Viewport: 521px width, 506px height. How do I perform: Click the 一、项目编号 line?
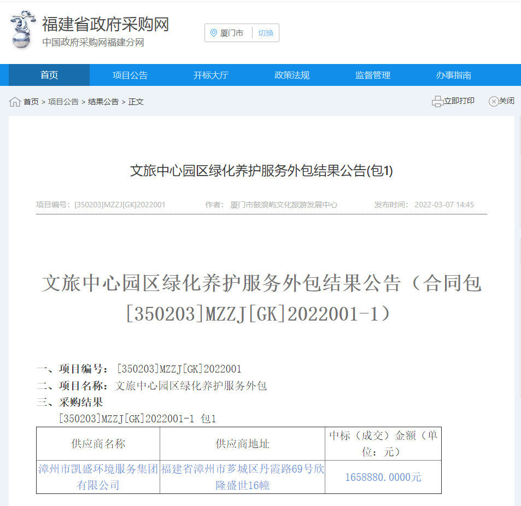(139, 369)
